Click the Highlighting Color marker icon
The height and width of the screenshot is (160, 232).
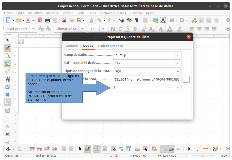(x=180, y=29)
